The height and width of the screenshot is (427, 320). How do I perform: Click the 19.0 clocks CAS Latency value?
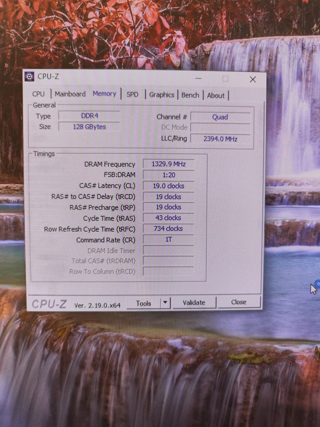(x=168, y=186)
